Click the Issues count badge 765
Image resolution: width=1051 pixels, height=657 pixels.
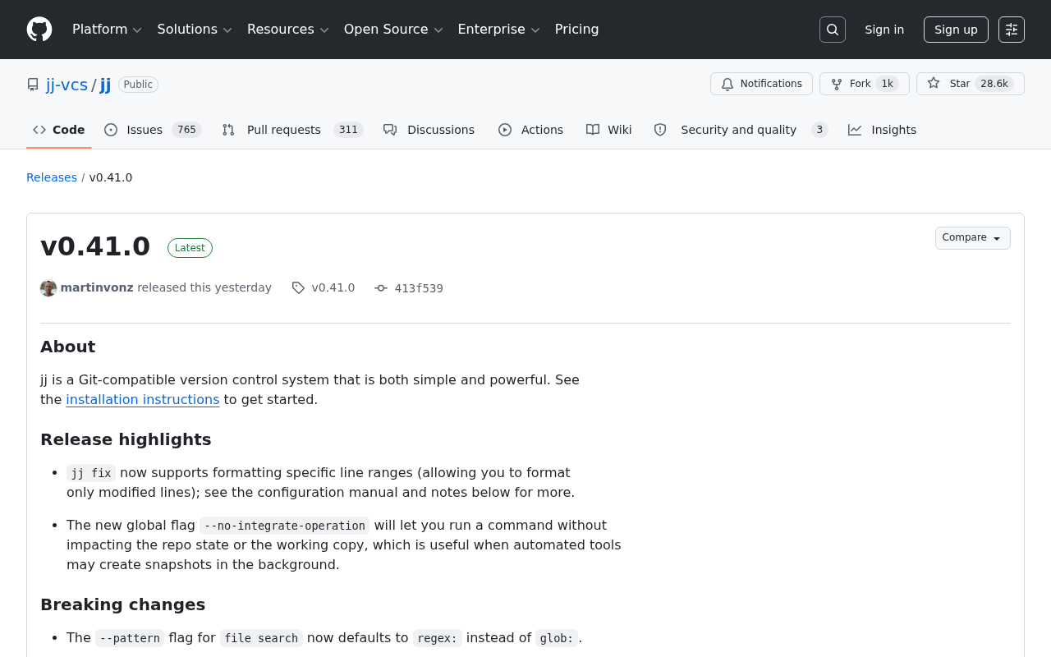tap(186, 130)
